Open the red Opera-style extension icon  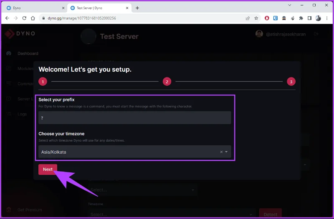click(267, 18)
